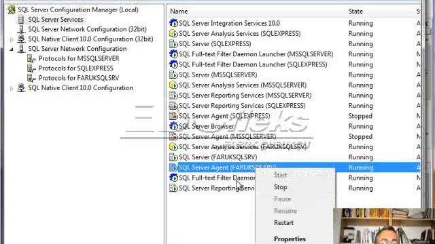
Task: Select the SQL Server Integration Services 10.0 name
Action: pos(229,23)
